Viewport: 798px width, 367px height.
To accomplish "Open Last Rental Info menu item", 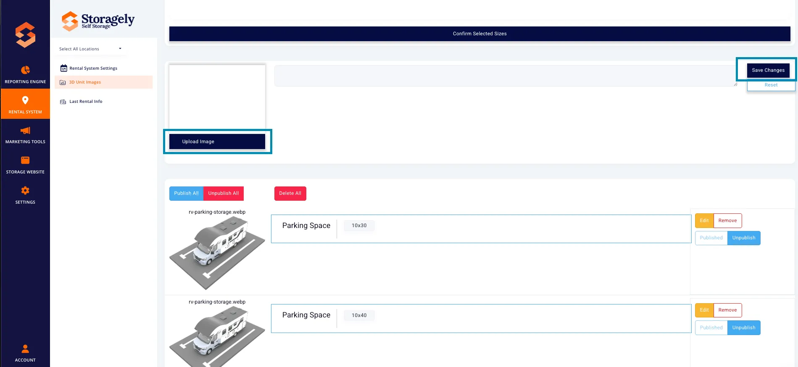I will click(86, 102).
